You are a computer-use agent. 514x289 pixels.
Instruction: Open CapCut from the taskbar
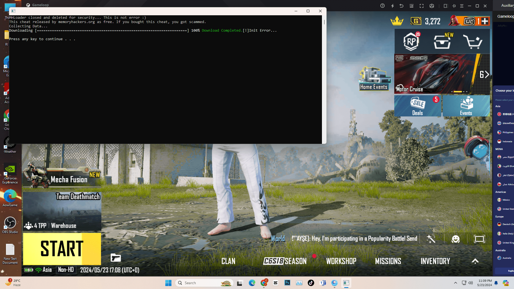pyautogui.click(x=276, y=283)
